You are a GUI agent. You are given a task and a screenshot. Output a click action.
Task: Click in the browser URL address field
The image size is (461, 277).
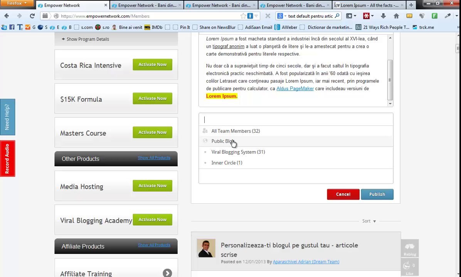150,16
